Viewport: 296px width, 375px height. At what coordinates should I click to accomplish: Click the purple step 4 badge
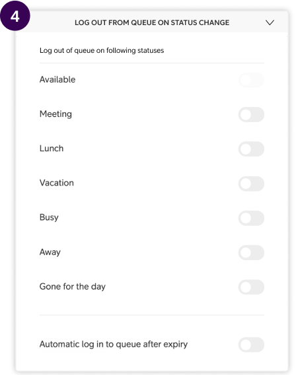15,16
